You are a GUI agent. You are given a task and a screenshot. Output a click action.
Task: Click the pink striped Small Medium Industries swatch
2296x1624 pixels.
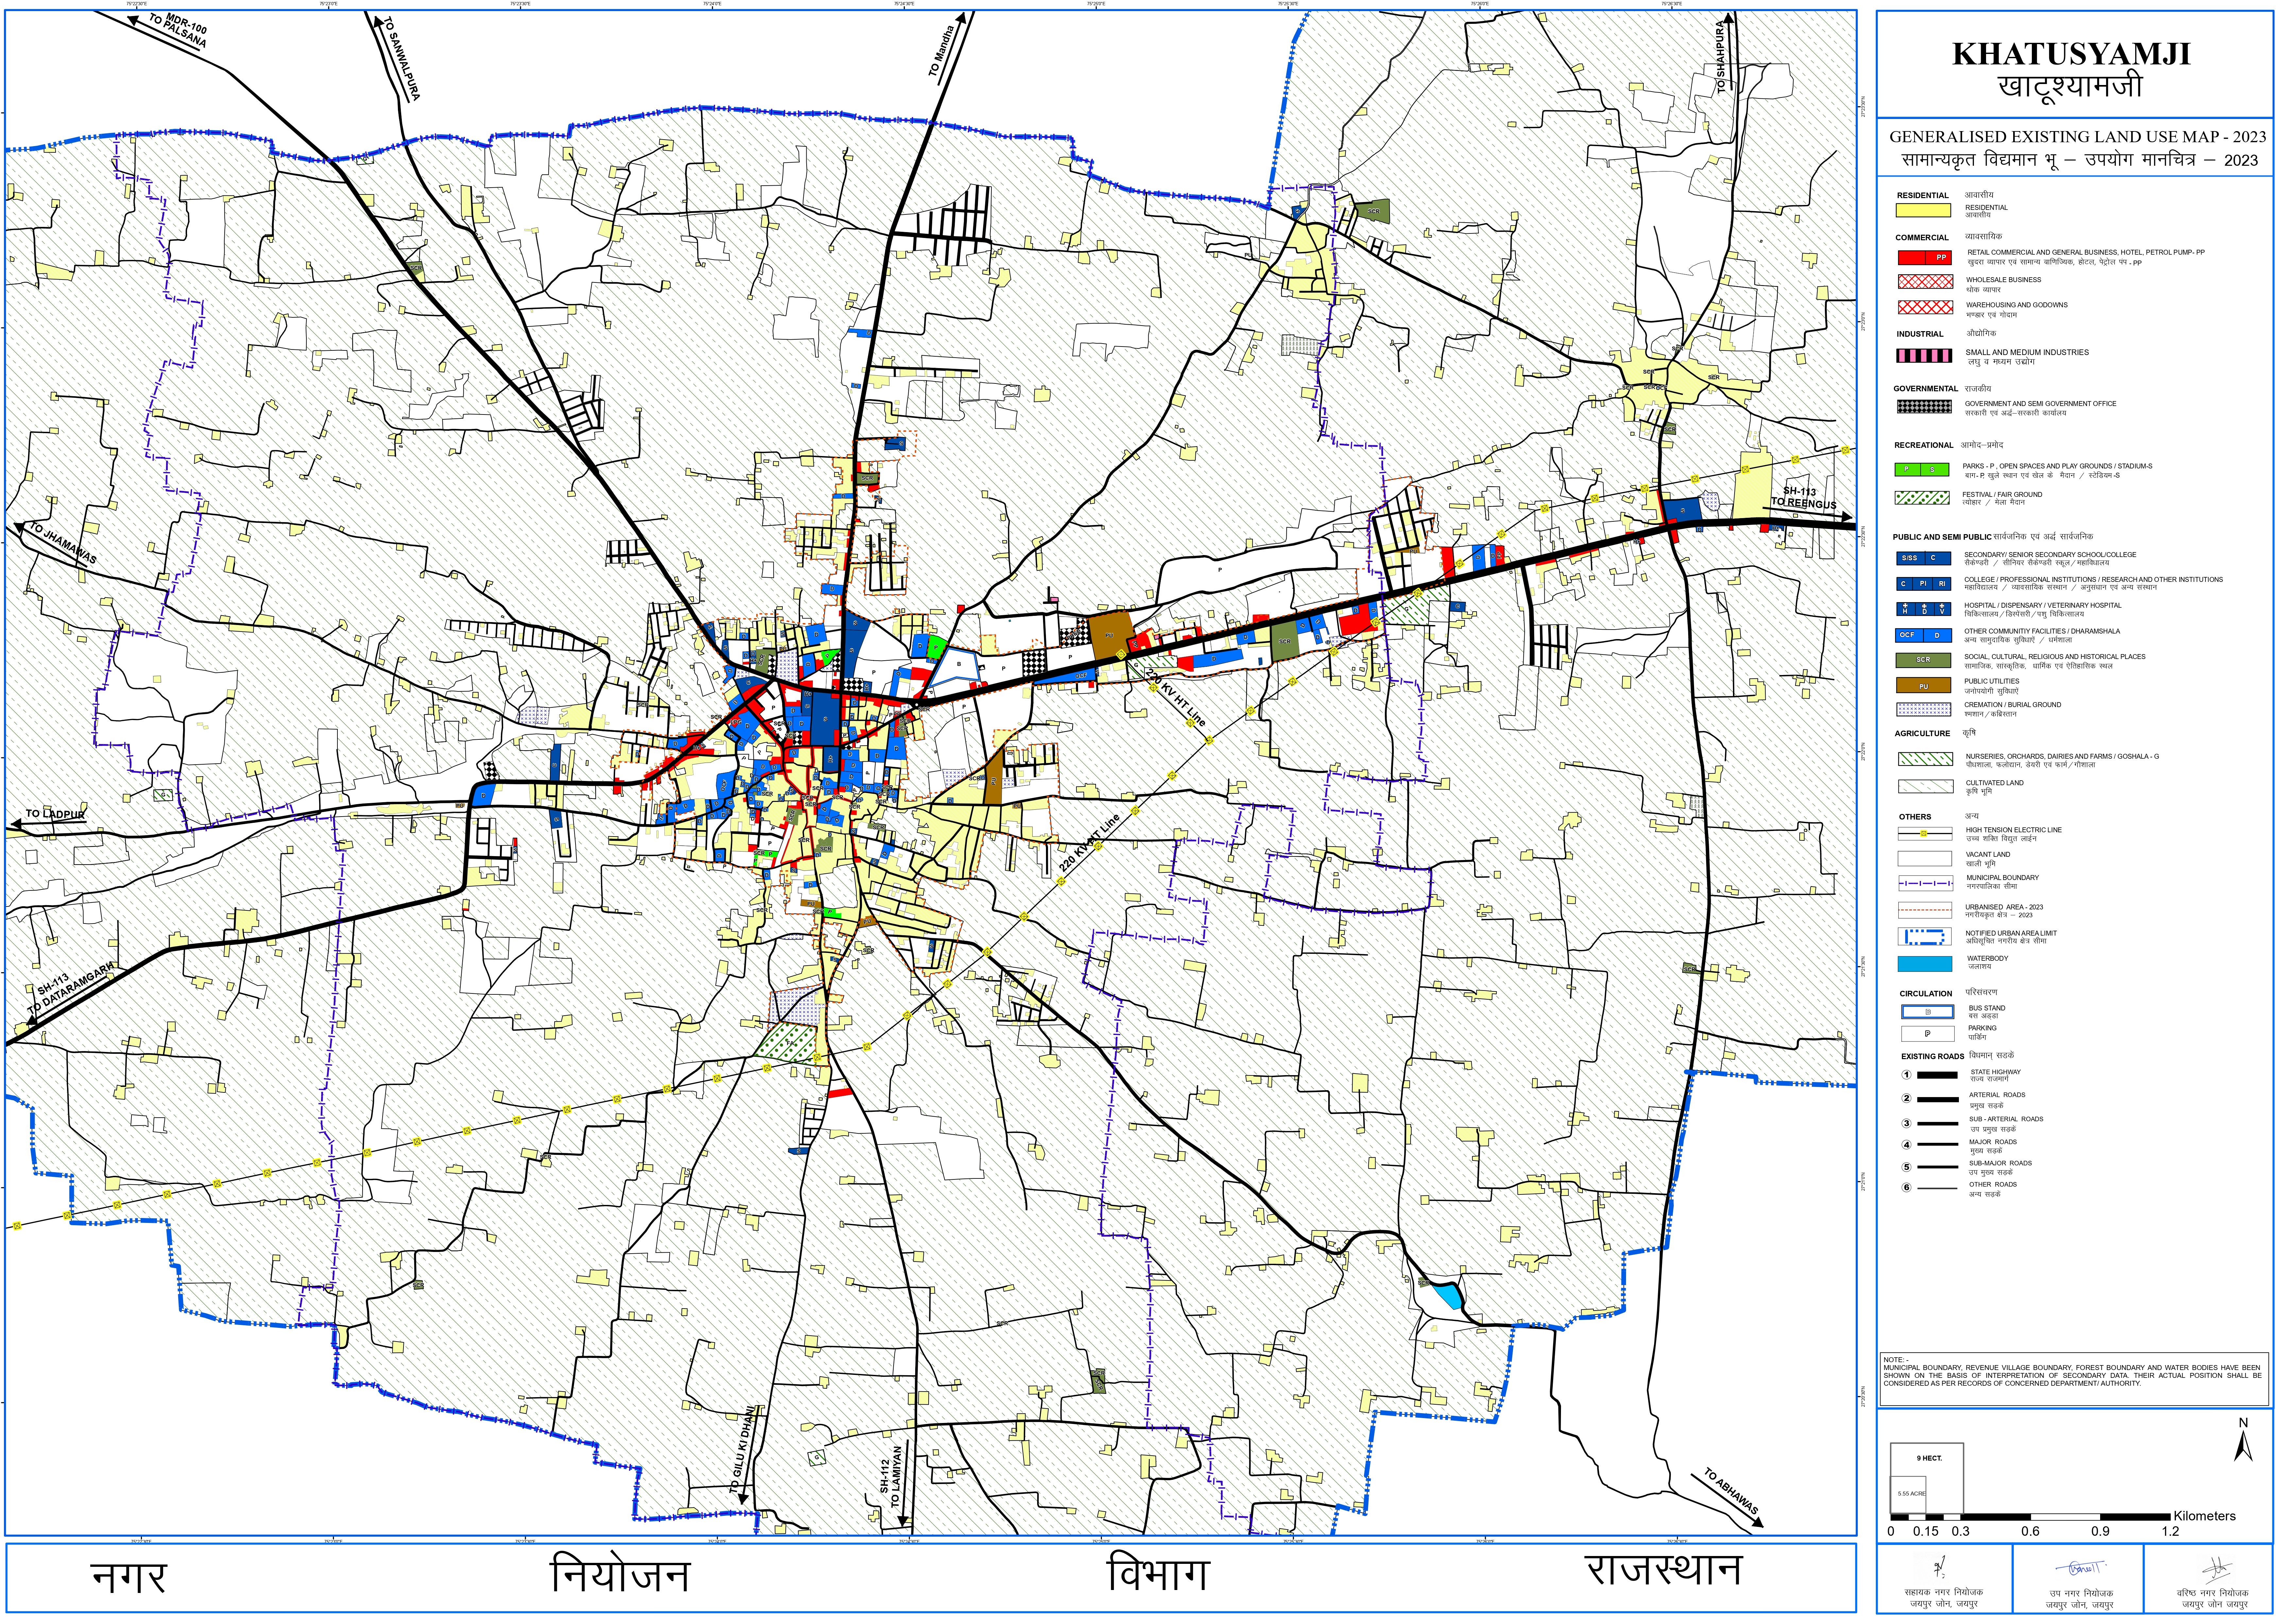(x=1924, y=356)
